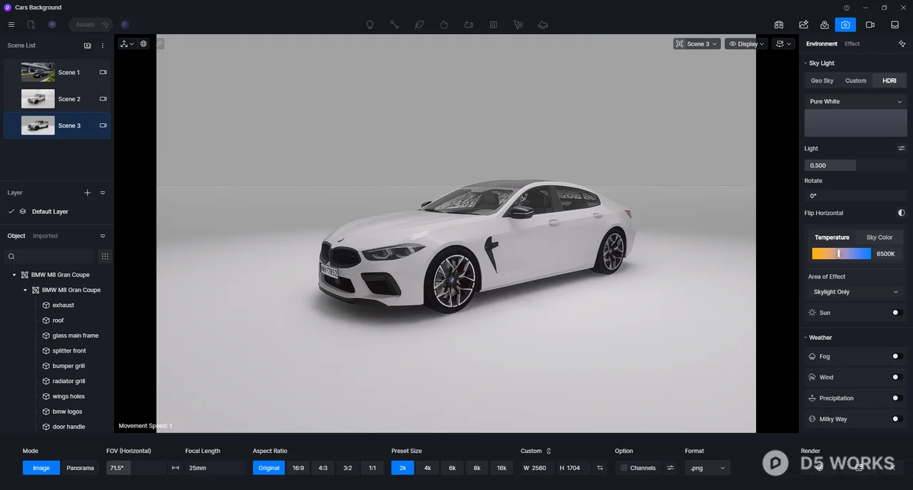Click camera icon of Scene 2
The image size is (913, 490).
[x=103, y=98]
